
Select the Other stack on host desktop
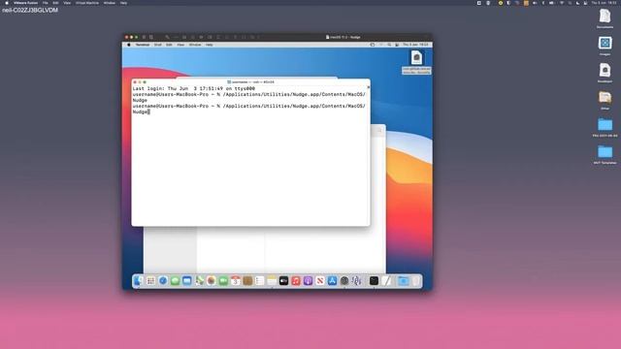[605, 97]
